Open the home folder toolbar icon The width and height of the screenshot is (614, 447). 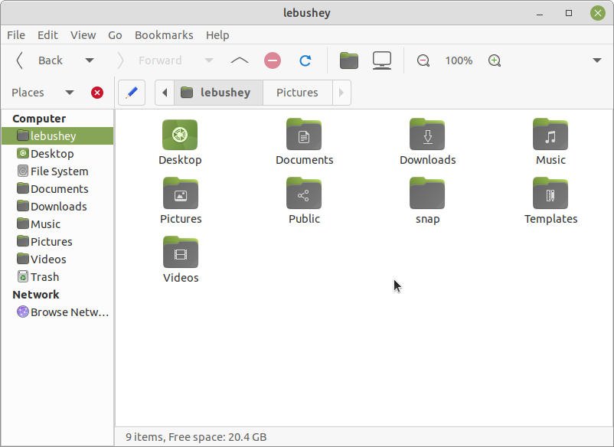coord(349,60)
